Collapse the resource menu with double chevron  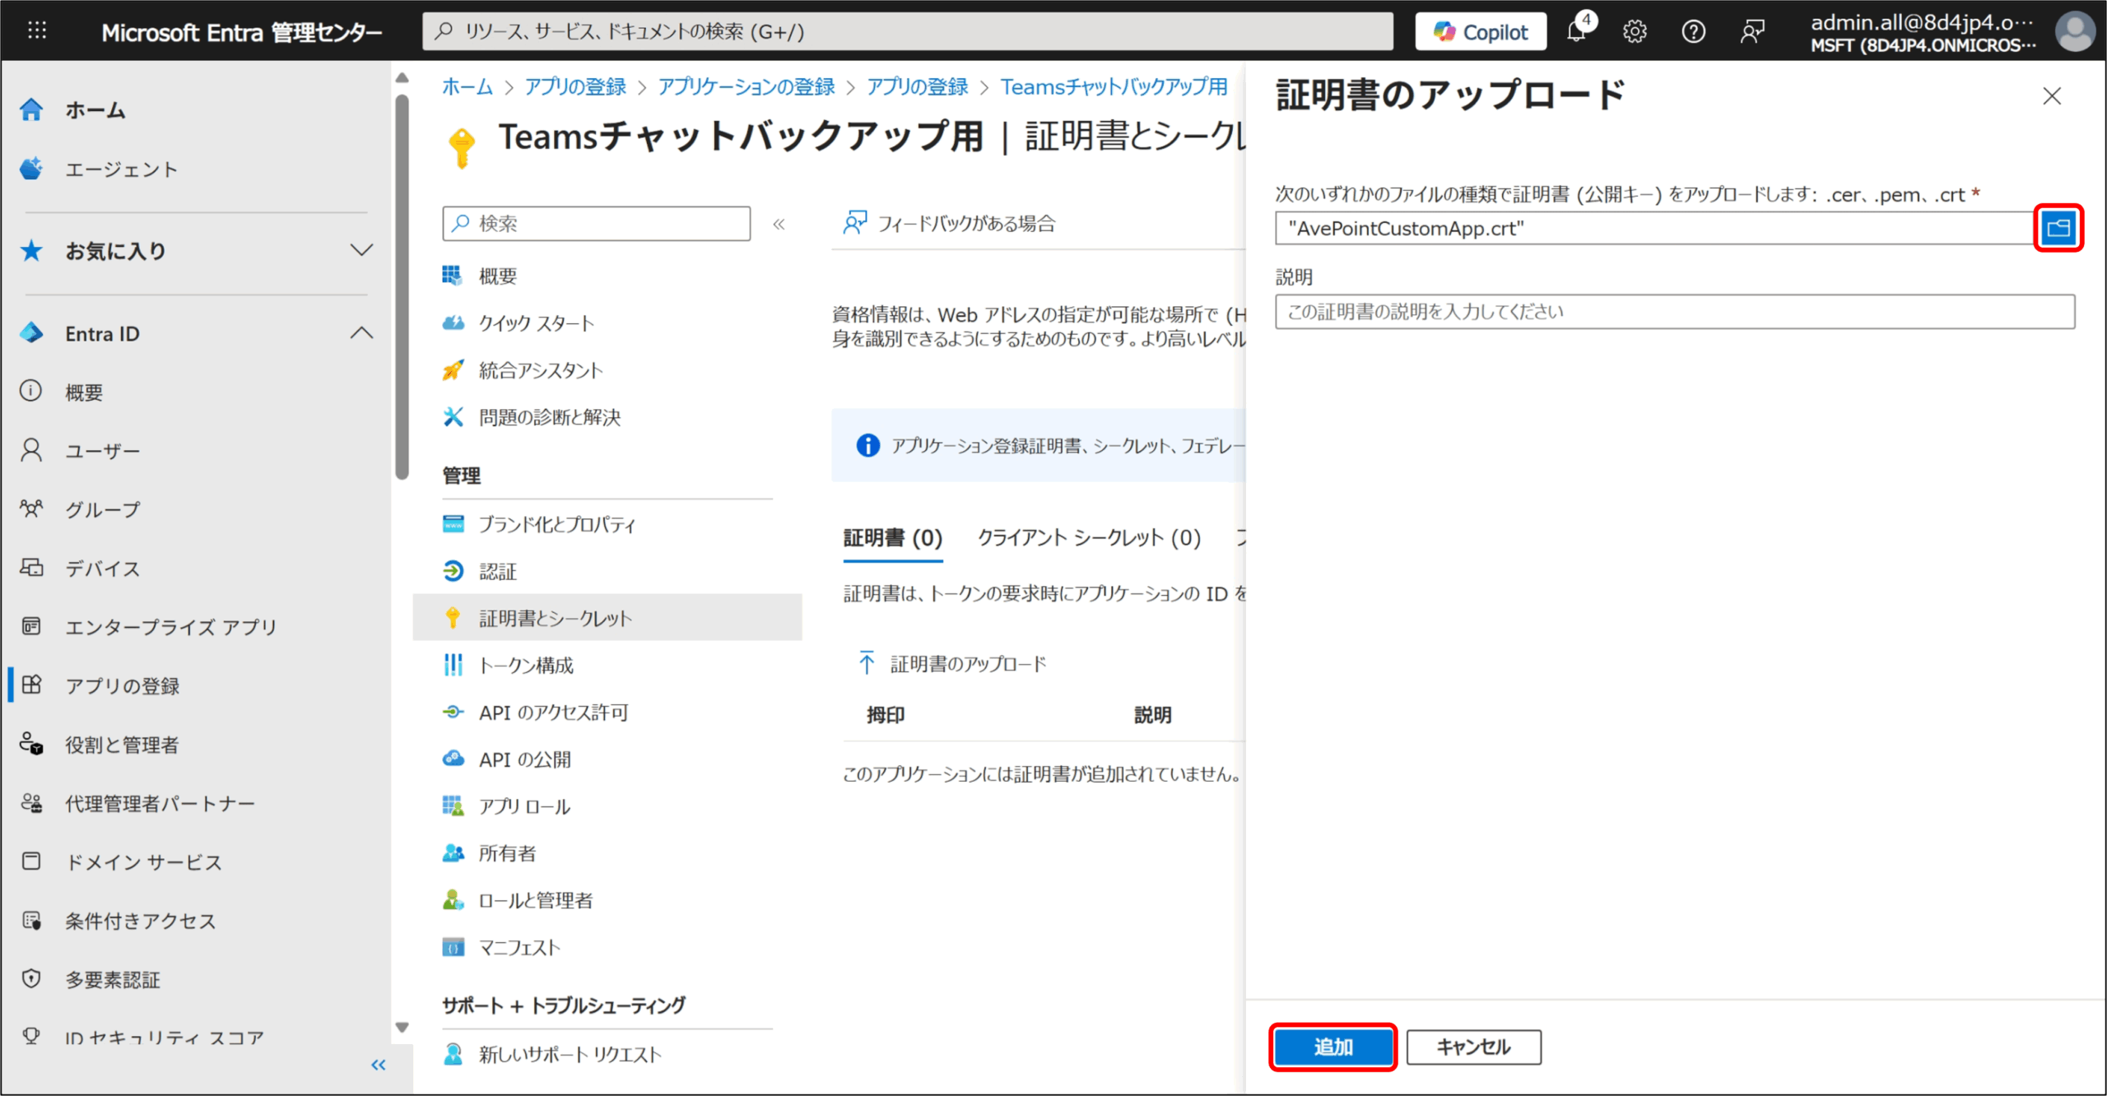779,224
